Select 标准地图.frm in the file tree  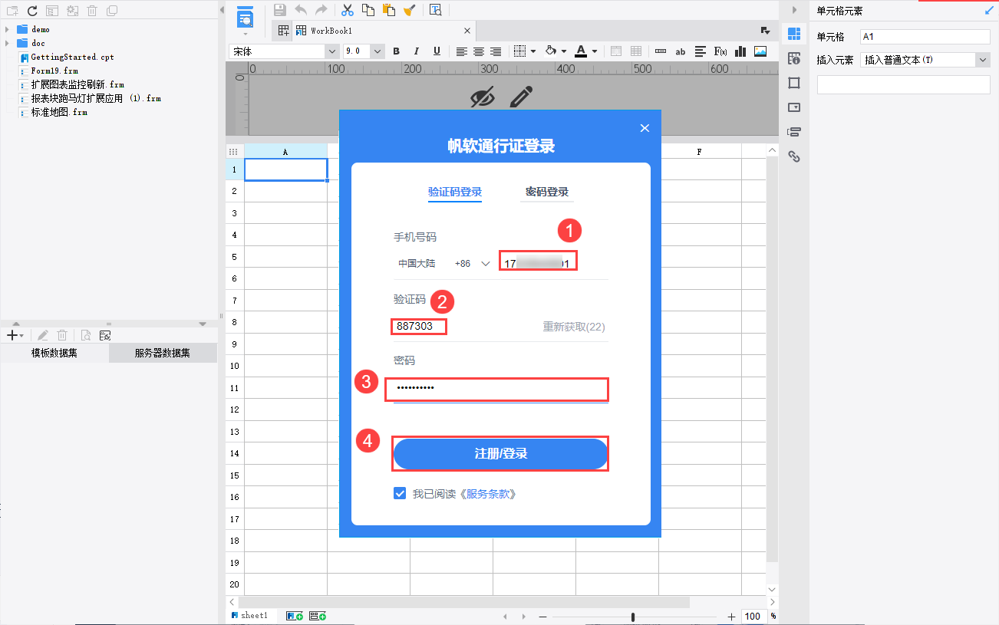click(58, 112)
